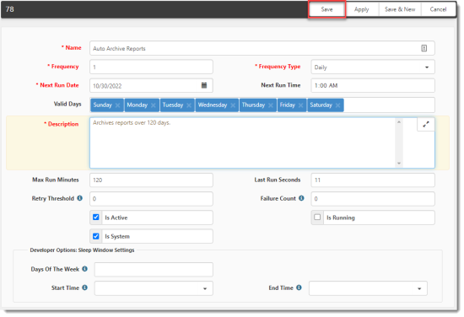The height and width of the screenshot is (317, 464).
Task: Click the Max Run Minutes field
Action: pos(151,180)
